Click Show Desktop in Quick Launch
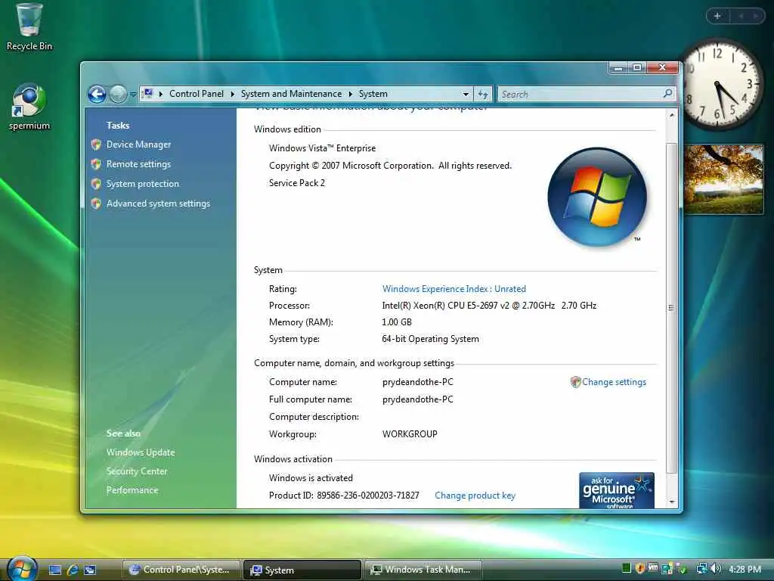The image size is (774, 581). [x=54, y=570]
